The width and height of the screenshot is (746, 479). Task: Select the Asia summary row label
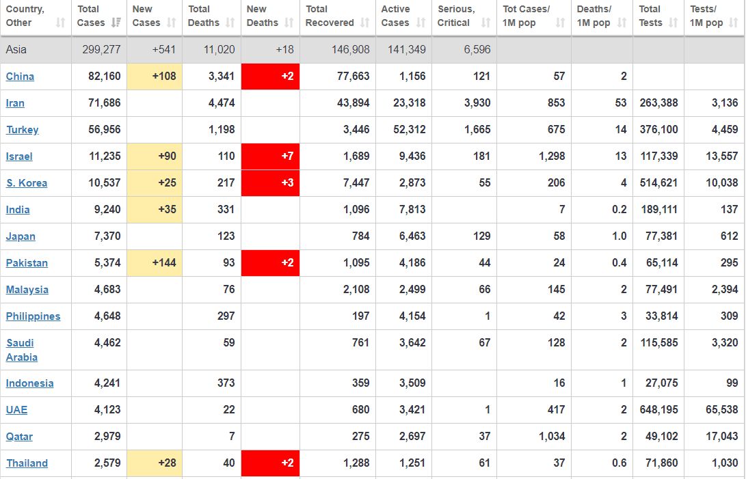point(16,50)
